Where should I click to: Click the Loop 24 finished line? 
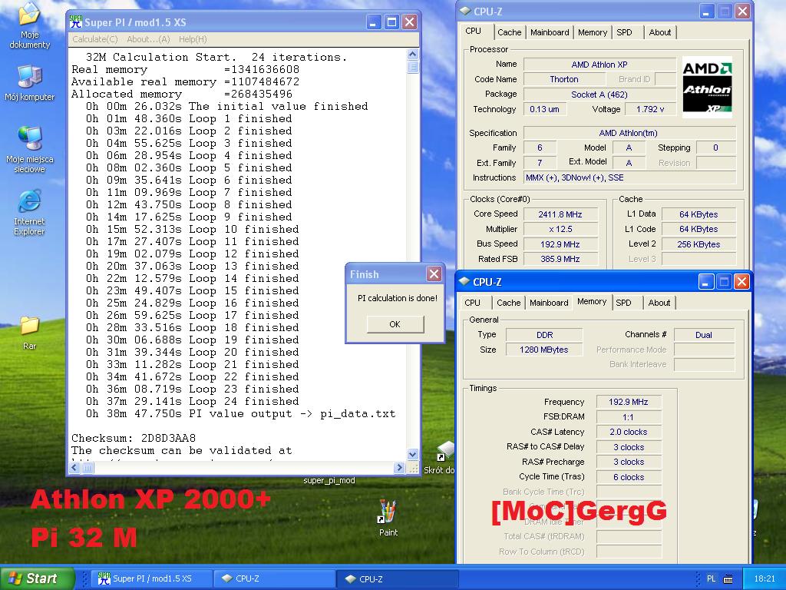[192, 401]
